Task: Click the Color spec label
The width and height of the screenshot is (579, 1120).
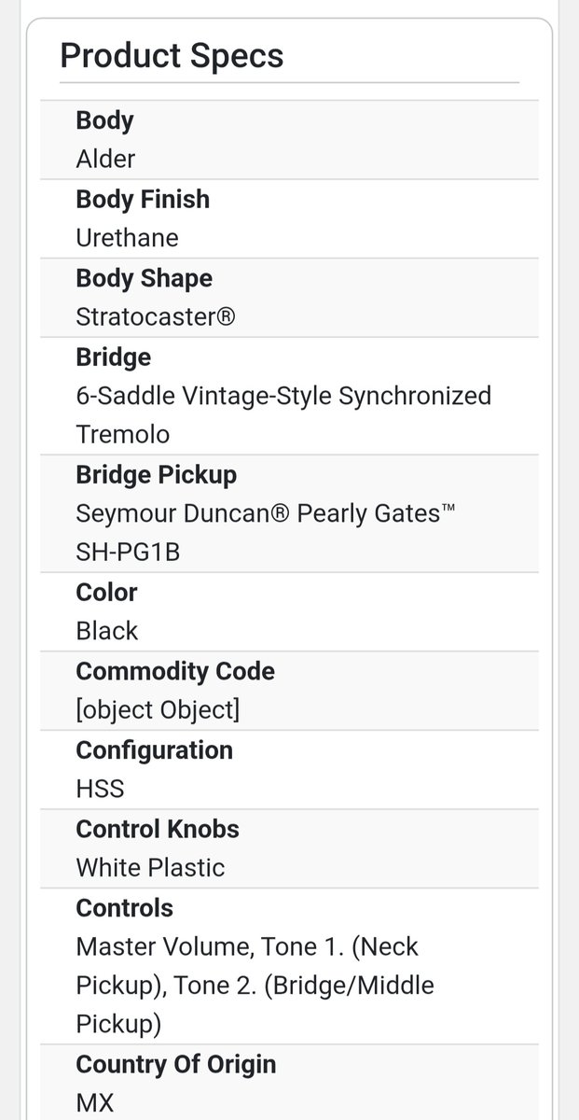Action: click(106, 593)
